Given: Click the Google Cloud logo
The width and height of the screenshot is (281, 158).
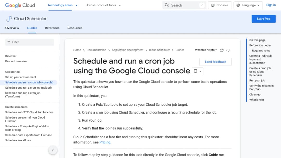Looking at the screenshot, I should coord(20,5).
